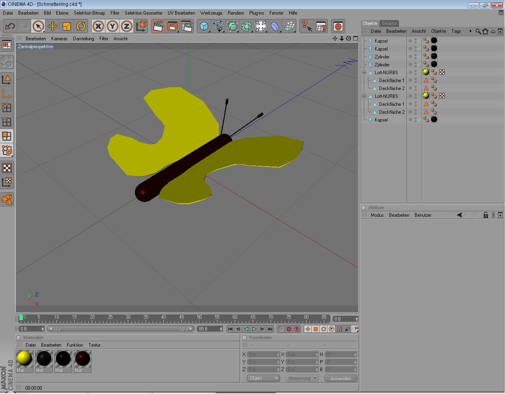Play the animation forward
The image size is (505, 394).
pos(254,329)
